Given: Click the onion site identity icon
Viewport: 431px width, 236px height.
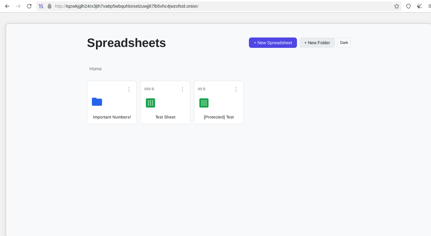Looking at the screenshot, I should (x=49, y=6).
